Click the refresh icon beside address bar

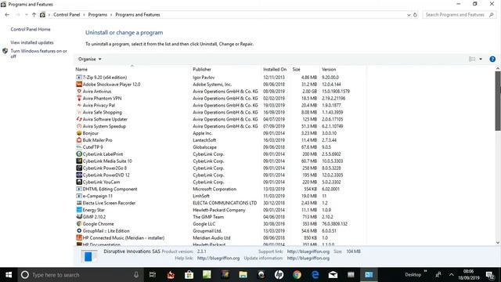point(415,15)
